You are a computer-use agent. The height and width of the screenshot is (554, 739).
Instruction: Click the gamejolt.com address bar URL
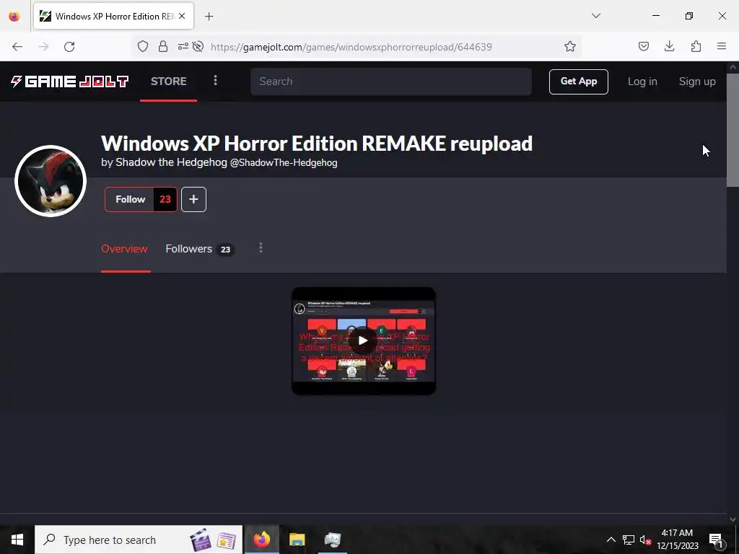[x=351, y=47]
